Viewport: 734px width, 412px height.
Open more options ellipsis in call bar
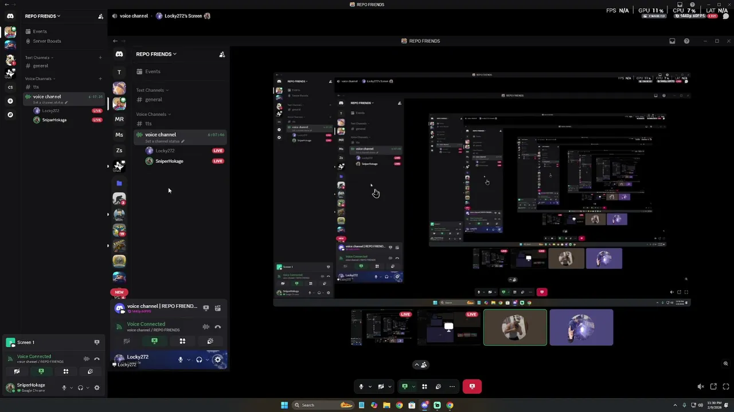[452, 386]
